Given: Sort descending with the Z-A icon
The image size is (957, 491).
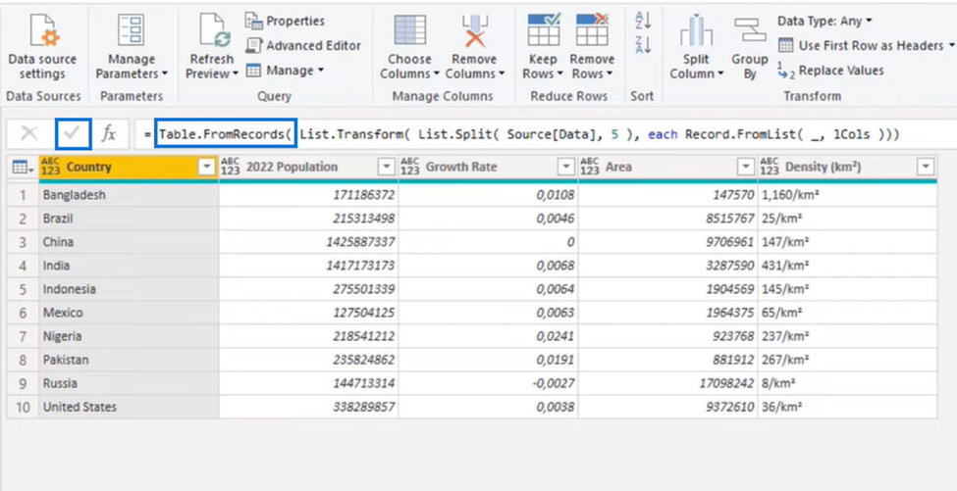Looking at the screenshot, I should 643,45.
